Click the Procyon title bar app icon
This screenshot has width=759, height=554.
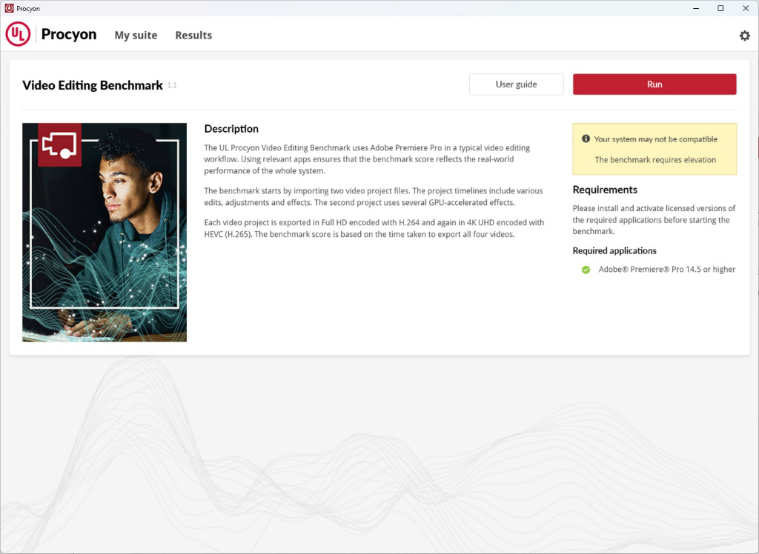(9, 8)
